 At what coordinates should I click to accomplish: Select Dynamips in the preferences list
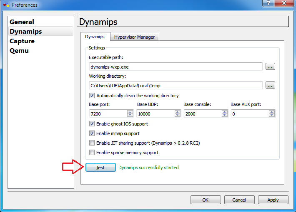pos(41,32)
